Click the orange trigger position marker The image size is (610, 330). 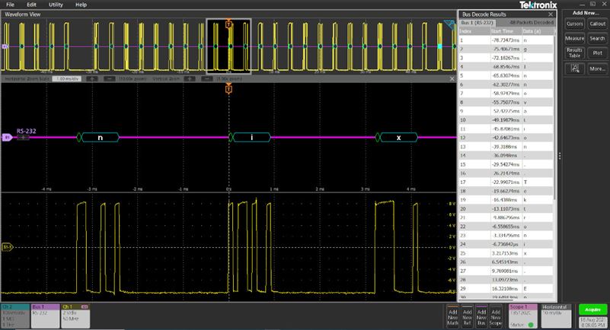[228, 90]
